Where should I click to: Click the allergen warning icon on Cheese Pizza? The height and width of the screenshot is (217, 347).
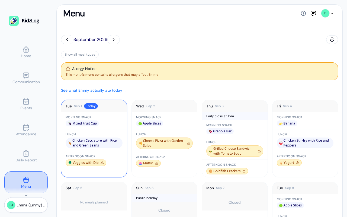[189, 143]
